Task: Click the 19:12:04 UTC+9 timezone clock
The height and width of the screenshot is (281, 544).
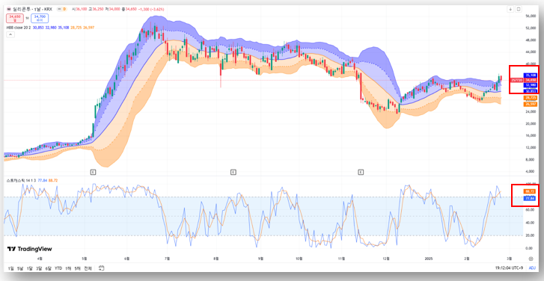Action: click(x=509, y=268)
